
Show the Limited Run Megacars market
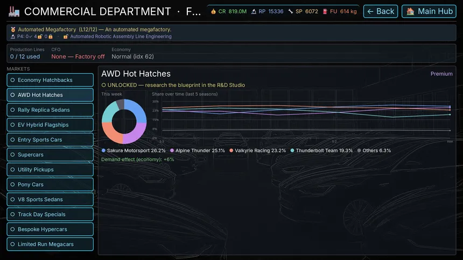pos(50,244)
